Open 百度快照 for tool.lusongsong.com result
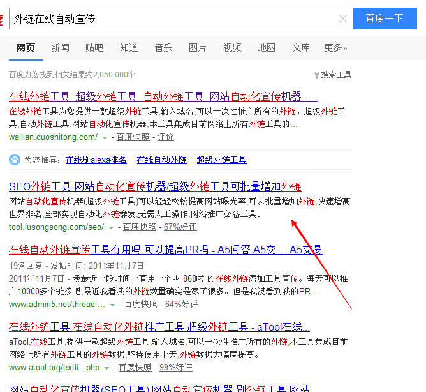Screen dimensions: 426x392 140,227
